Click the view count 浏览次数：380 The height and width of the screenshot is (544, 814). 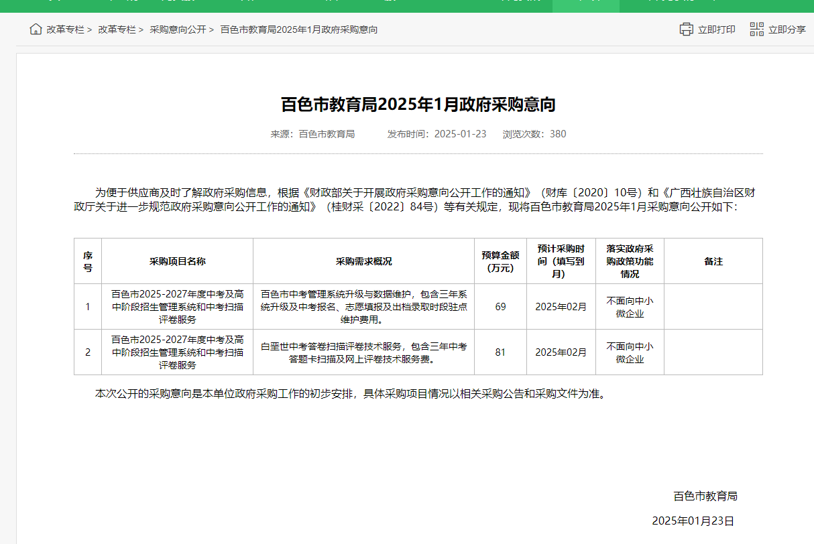534,134
